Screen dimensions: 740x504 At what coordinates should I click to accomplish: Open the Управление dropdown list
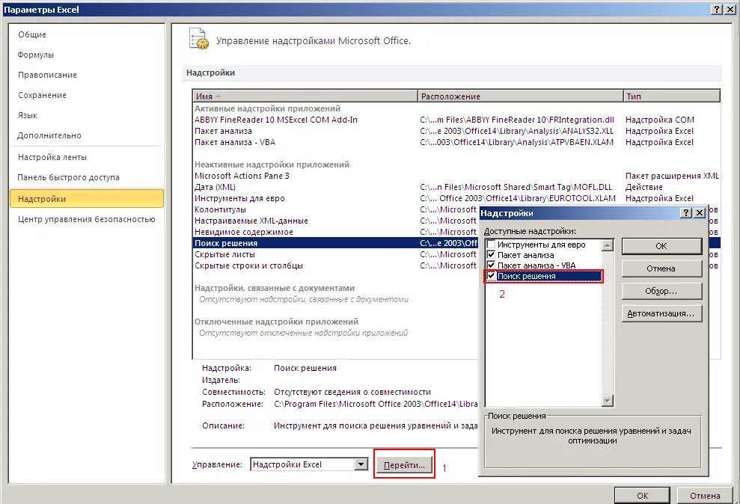coord(361,464)
